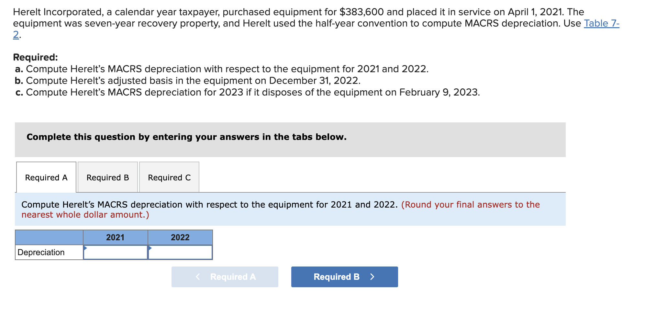
Task: Click requirement c about February 9, 2023 disposal
Action: (248, 92)
